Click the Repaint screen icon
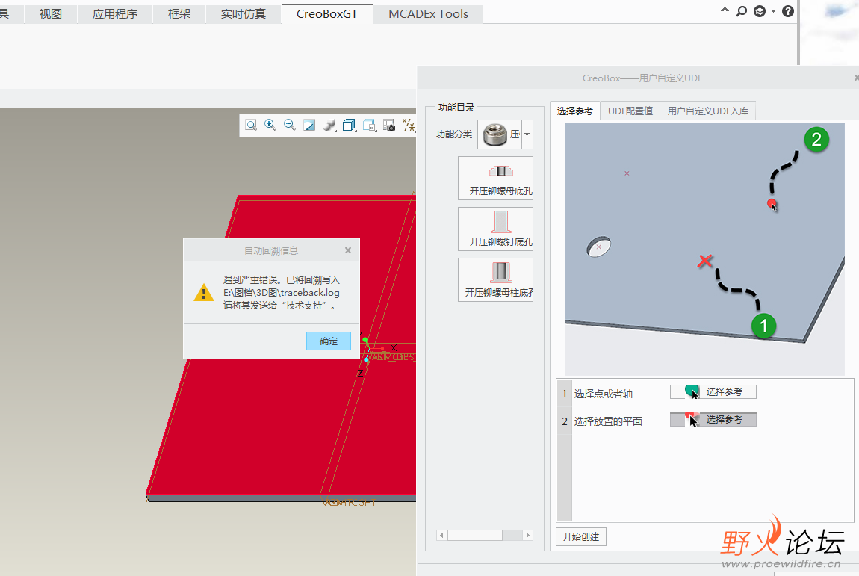Viewport: 859px width, 576px height. (x=309, y=125)
